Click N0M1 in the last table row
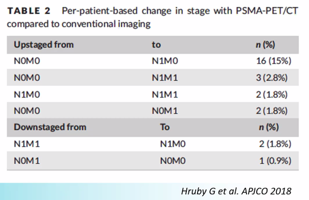The height and width of the screenshot is (200, 309). click(27, 161)
